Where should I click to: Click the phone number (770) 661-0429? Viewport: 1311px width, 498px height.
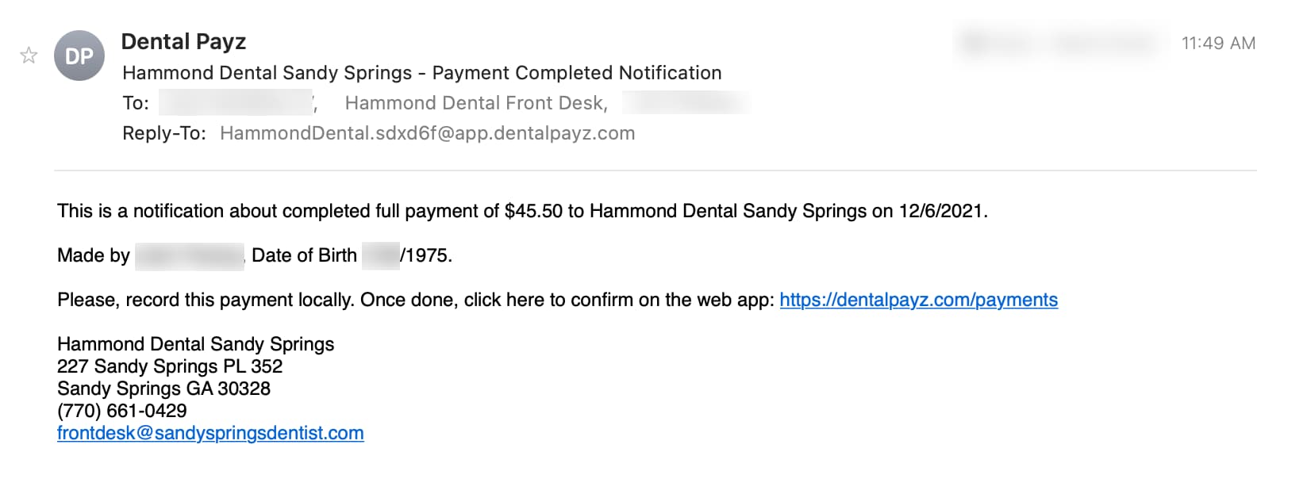122,411
